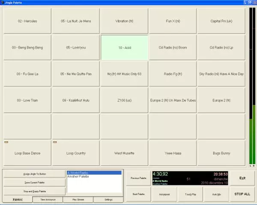Start the Loop Base Dance jingle
The height and width of the screenshot is (205, 257).
tap(27, 153)
